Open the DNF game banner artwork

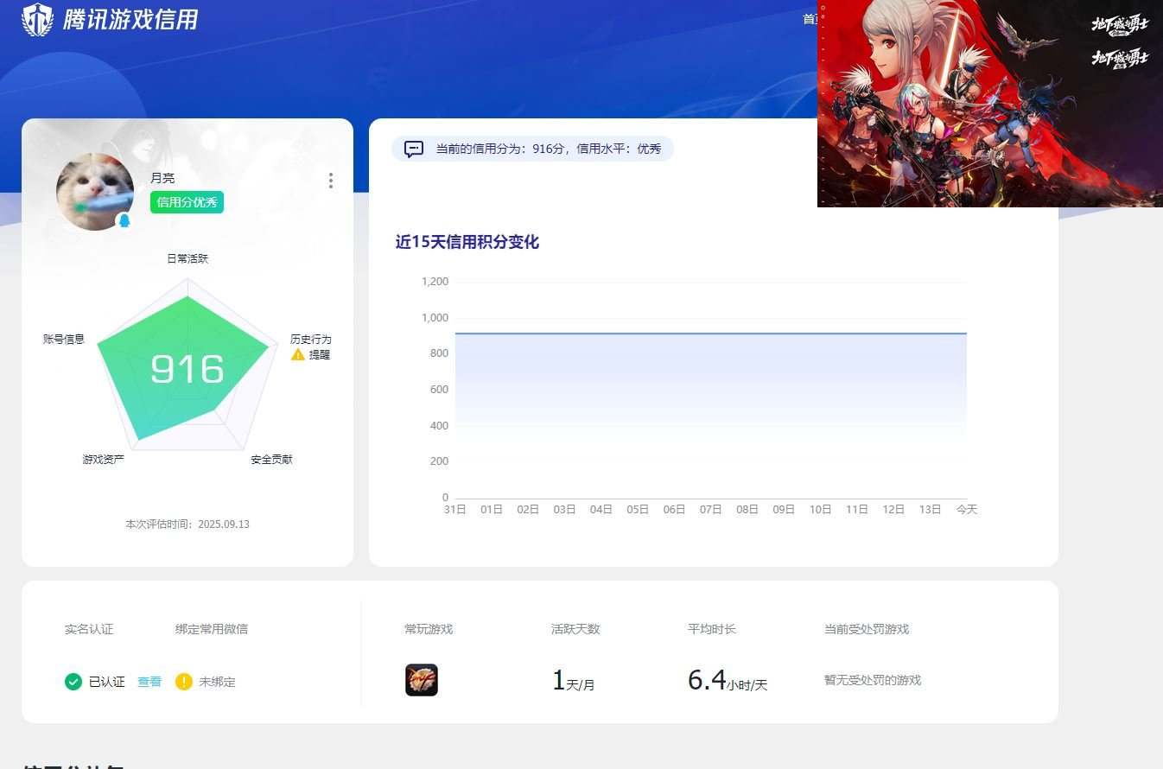(x=990, y=104)
